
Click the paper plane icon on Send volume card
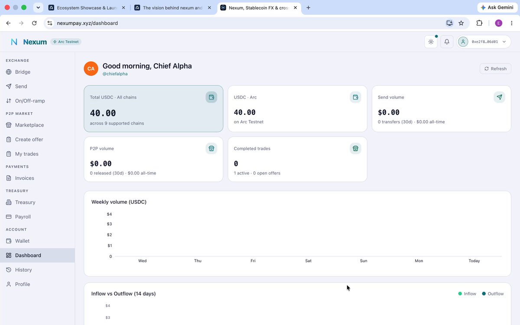(x=499, y=97)
